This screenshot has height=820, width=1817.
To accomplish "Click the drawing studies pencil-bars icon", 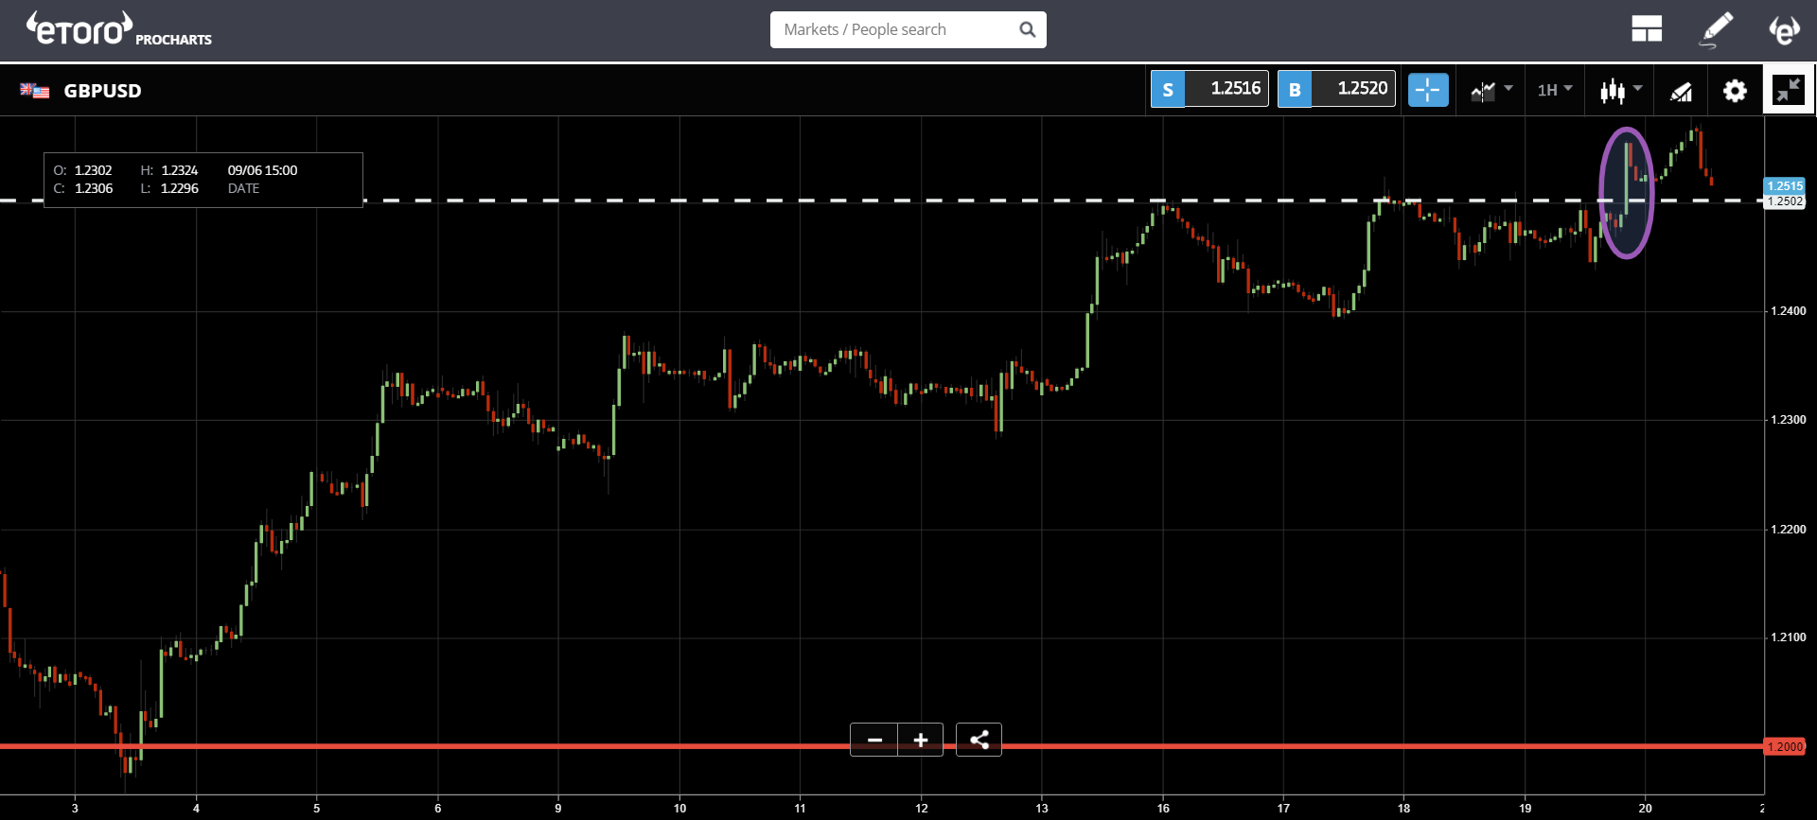I will [x=1681, y=91].
